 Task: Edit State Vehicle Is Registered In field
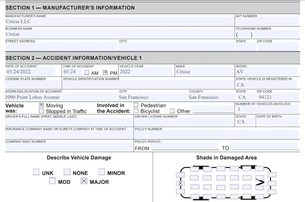pyautogui.click(x=266, y=85)
